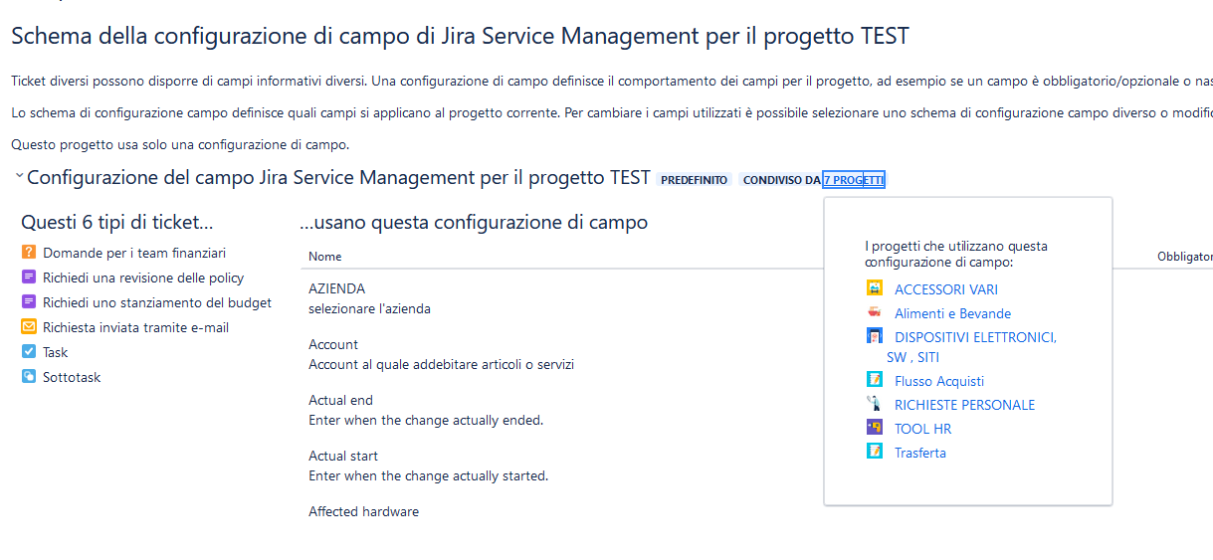Click the Richiedi una revisione delle policy icon
This screenshot has width=1213, height=560.
tap(29, 278)
